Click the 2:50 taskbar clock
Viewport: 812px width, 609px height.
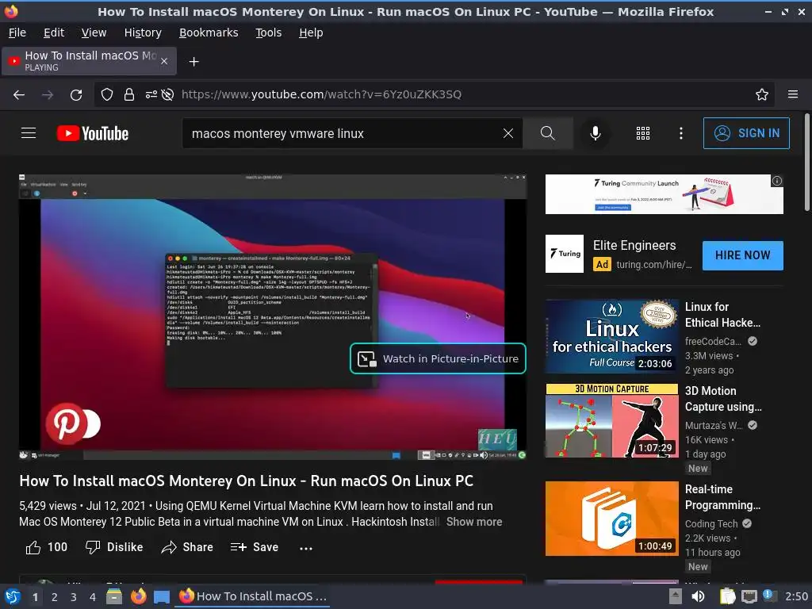[x=796, y=596]
